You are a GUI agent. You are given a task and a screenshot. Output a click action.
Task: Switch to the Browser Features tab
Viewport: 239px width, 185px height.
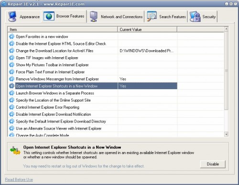(64, 16)
